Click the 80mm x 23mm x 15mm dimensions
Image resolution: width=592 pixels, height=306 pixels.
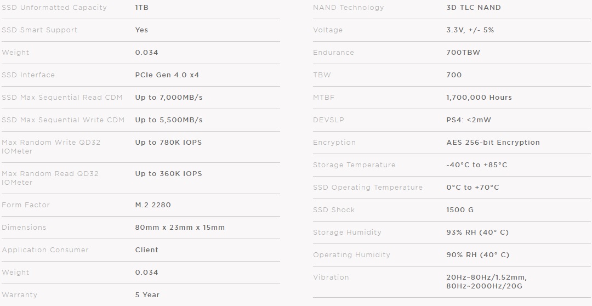click(180, 228)
